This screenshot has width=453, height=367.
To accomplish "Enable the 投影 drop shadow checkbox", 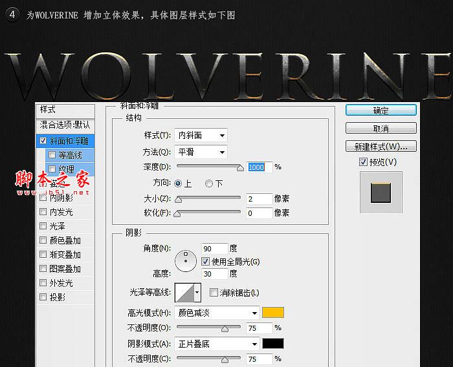I will coord(43,297).
